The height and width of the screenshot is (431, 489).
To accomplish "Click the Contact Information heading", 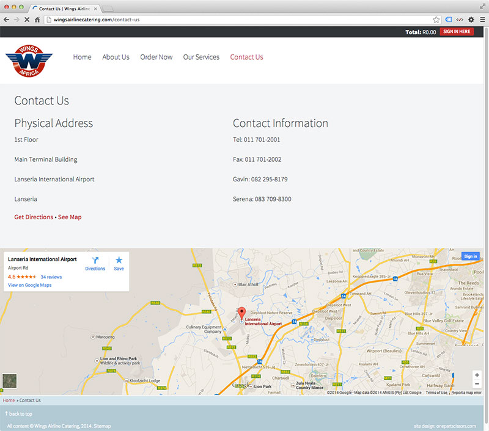I will pos(281,123).
